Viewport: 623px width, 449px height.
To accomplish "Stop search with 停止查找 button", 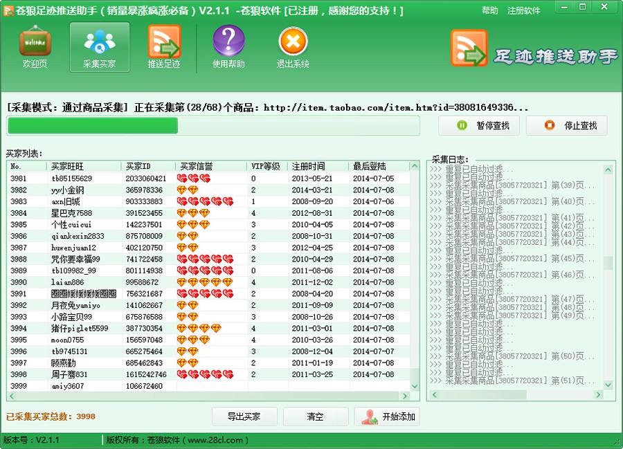I will (x=566, y=125).
